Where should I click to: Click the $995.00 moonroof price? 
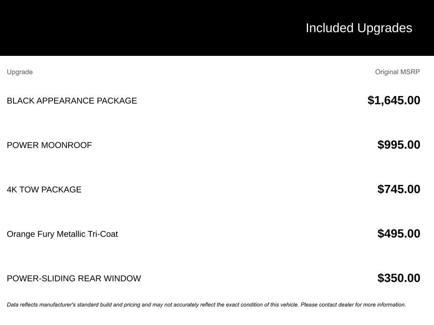click(x=399, y=145)
